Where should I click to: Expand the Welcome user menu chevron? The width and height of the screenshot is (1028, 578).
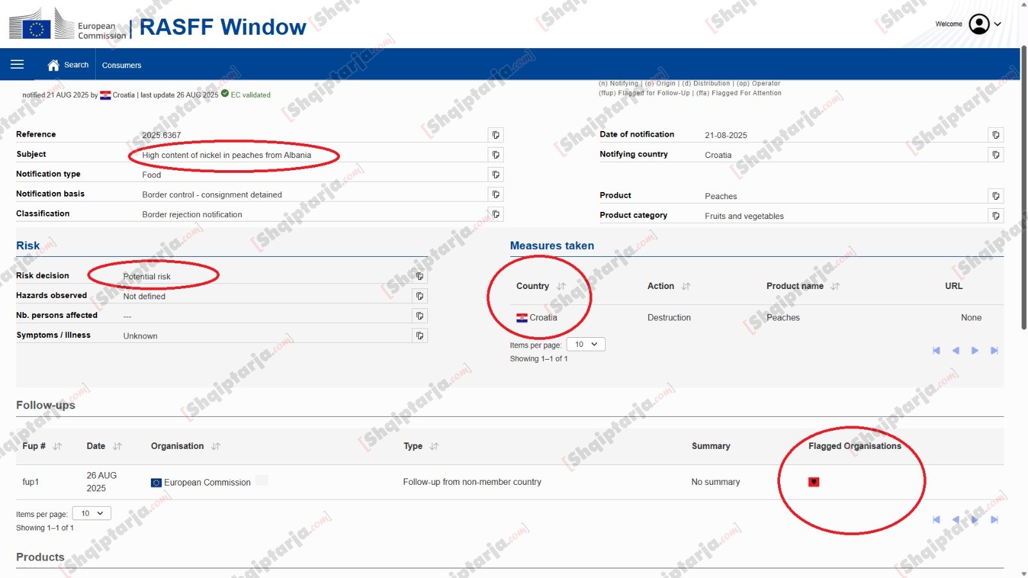click(x=998, y=24)
